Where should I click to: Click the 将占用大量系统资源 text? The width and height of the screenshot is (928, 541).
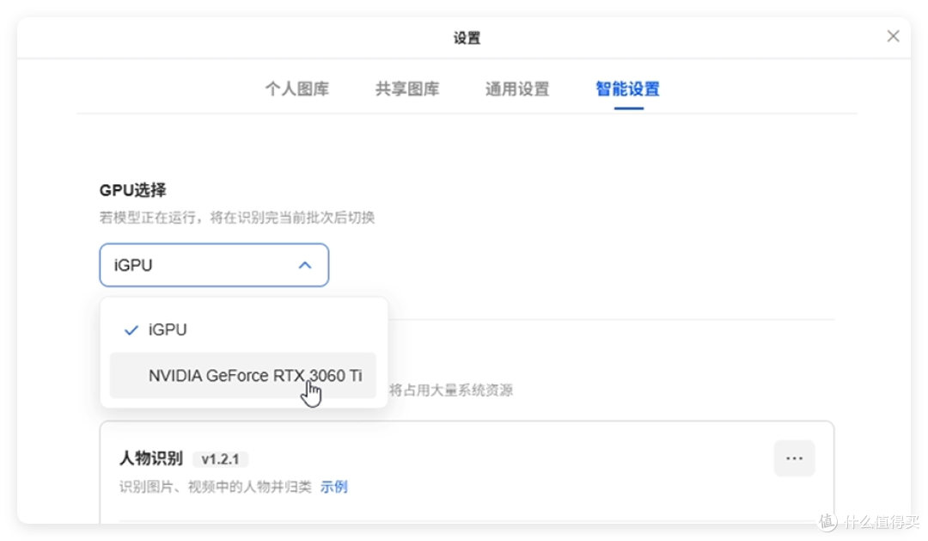click(451, 390)
